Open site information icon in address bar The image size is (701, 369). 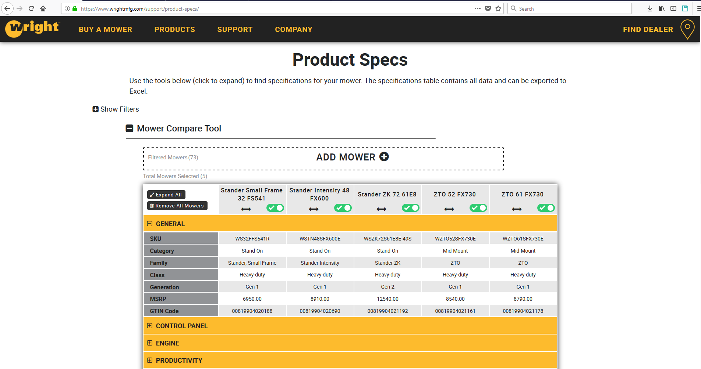(67, 8)
